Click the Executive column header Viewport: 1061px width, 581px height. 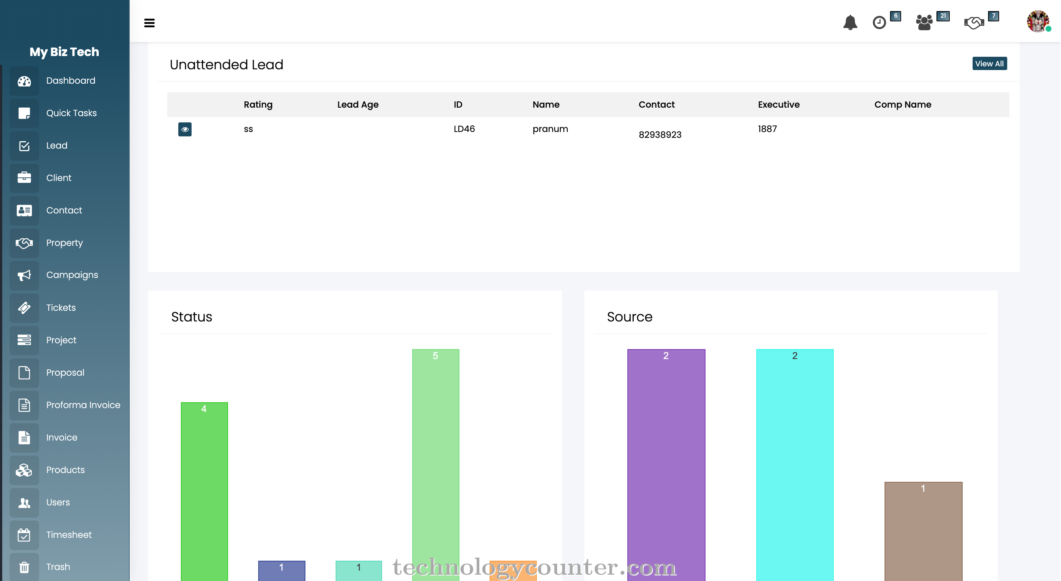tap(778, 105)
